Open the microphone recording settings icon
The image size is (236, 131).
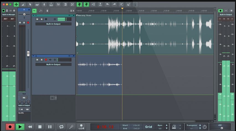pos(44,4)
